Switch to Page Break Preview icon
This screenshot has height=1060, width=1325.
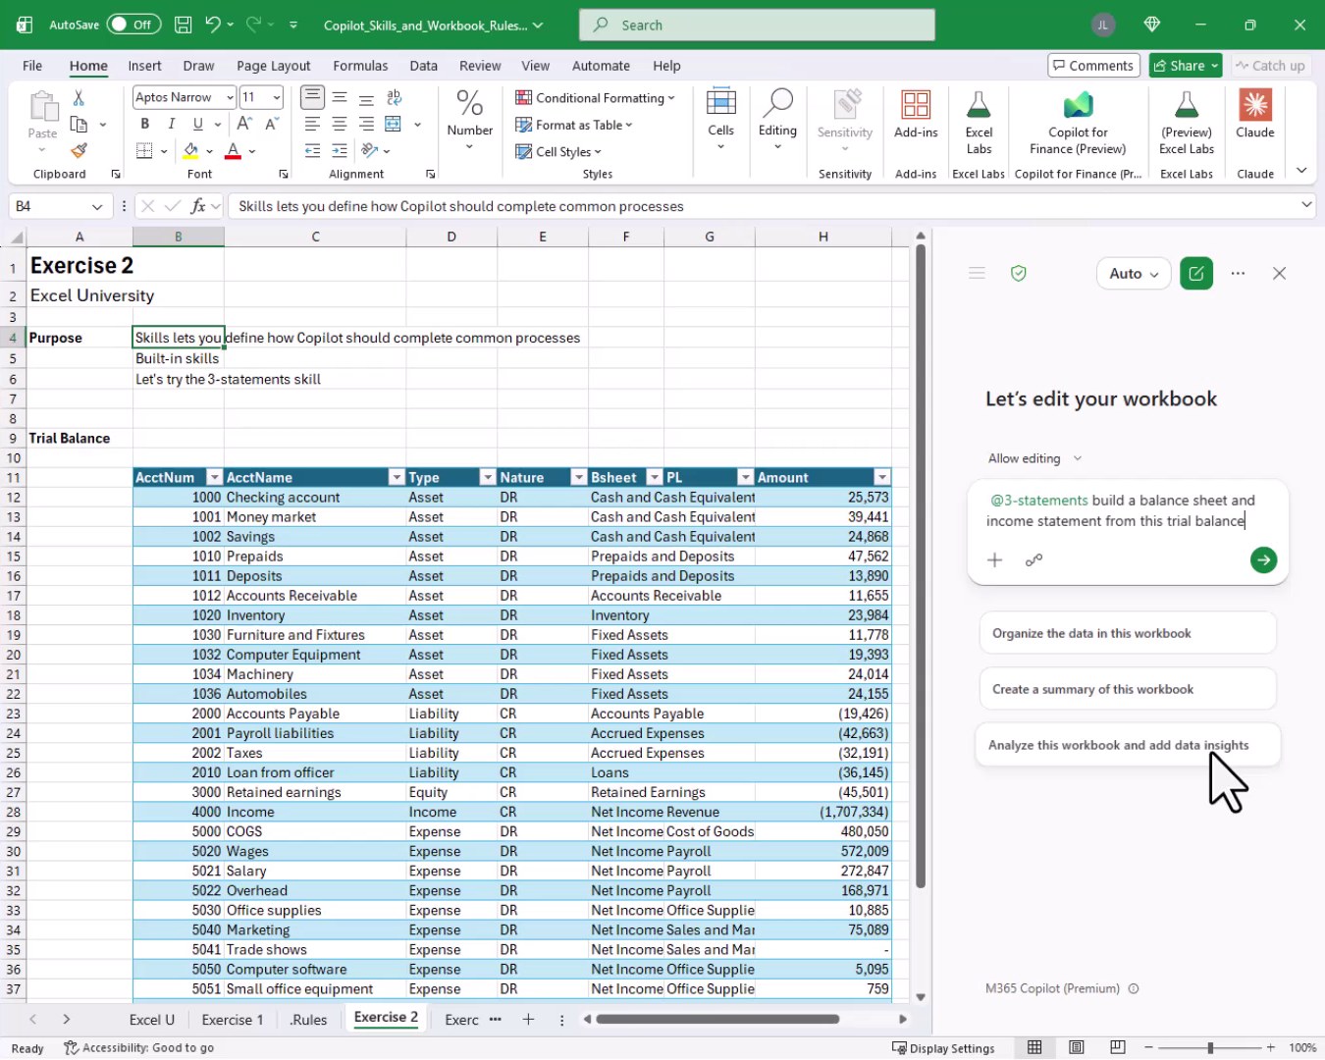(x=1117, y=1047)
